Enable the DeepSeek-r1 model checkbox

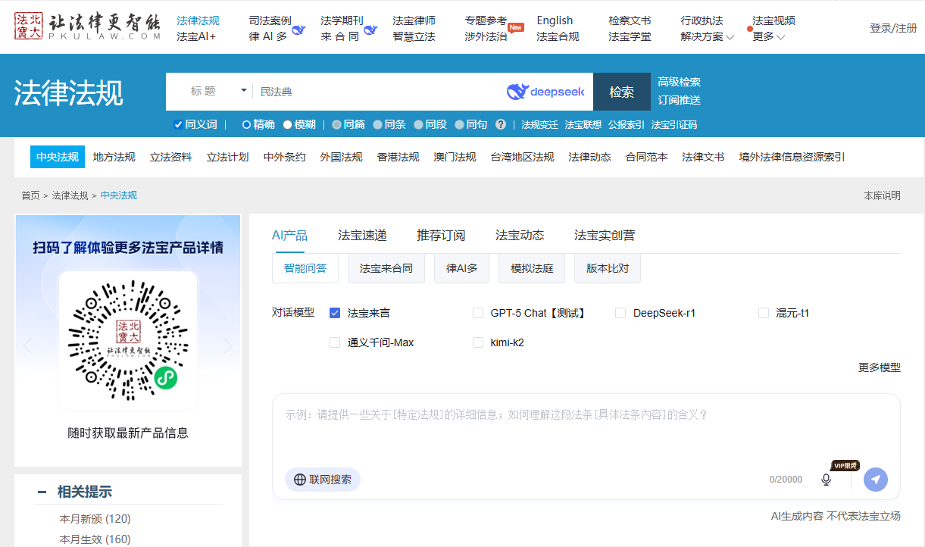point(620,313)
